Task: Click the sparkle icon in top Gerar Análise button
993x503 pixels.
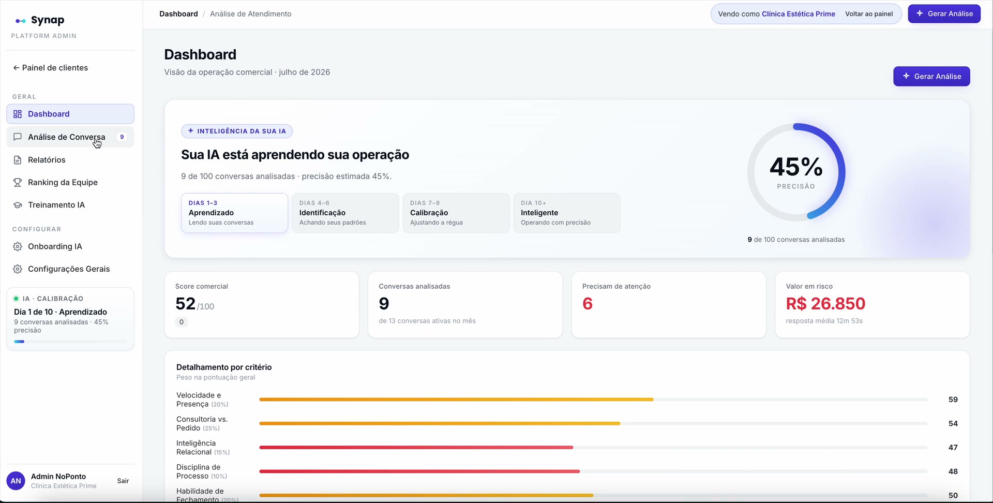Action: (x=920, y=13)
